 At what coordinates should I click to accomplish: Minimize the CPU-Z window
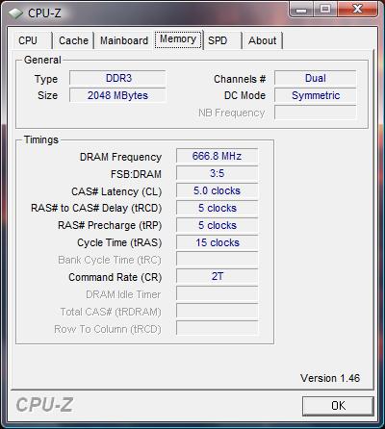click(x=301, y=9)
